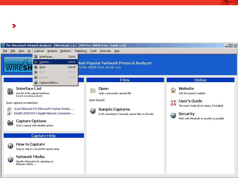This screenshot has width=238, height=178.
Task: Click the Website house icon
Action: [x=173, y=90]
